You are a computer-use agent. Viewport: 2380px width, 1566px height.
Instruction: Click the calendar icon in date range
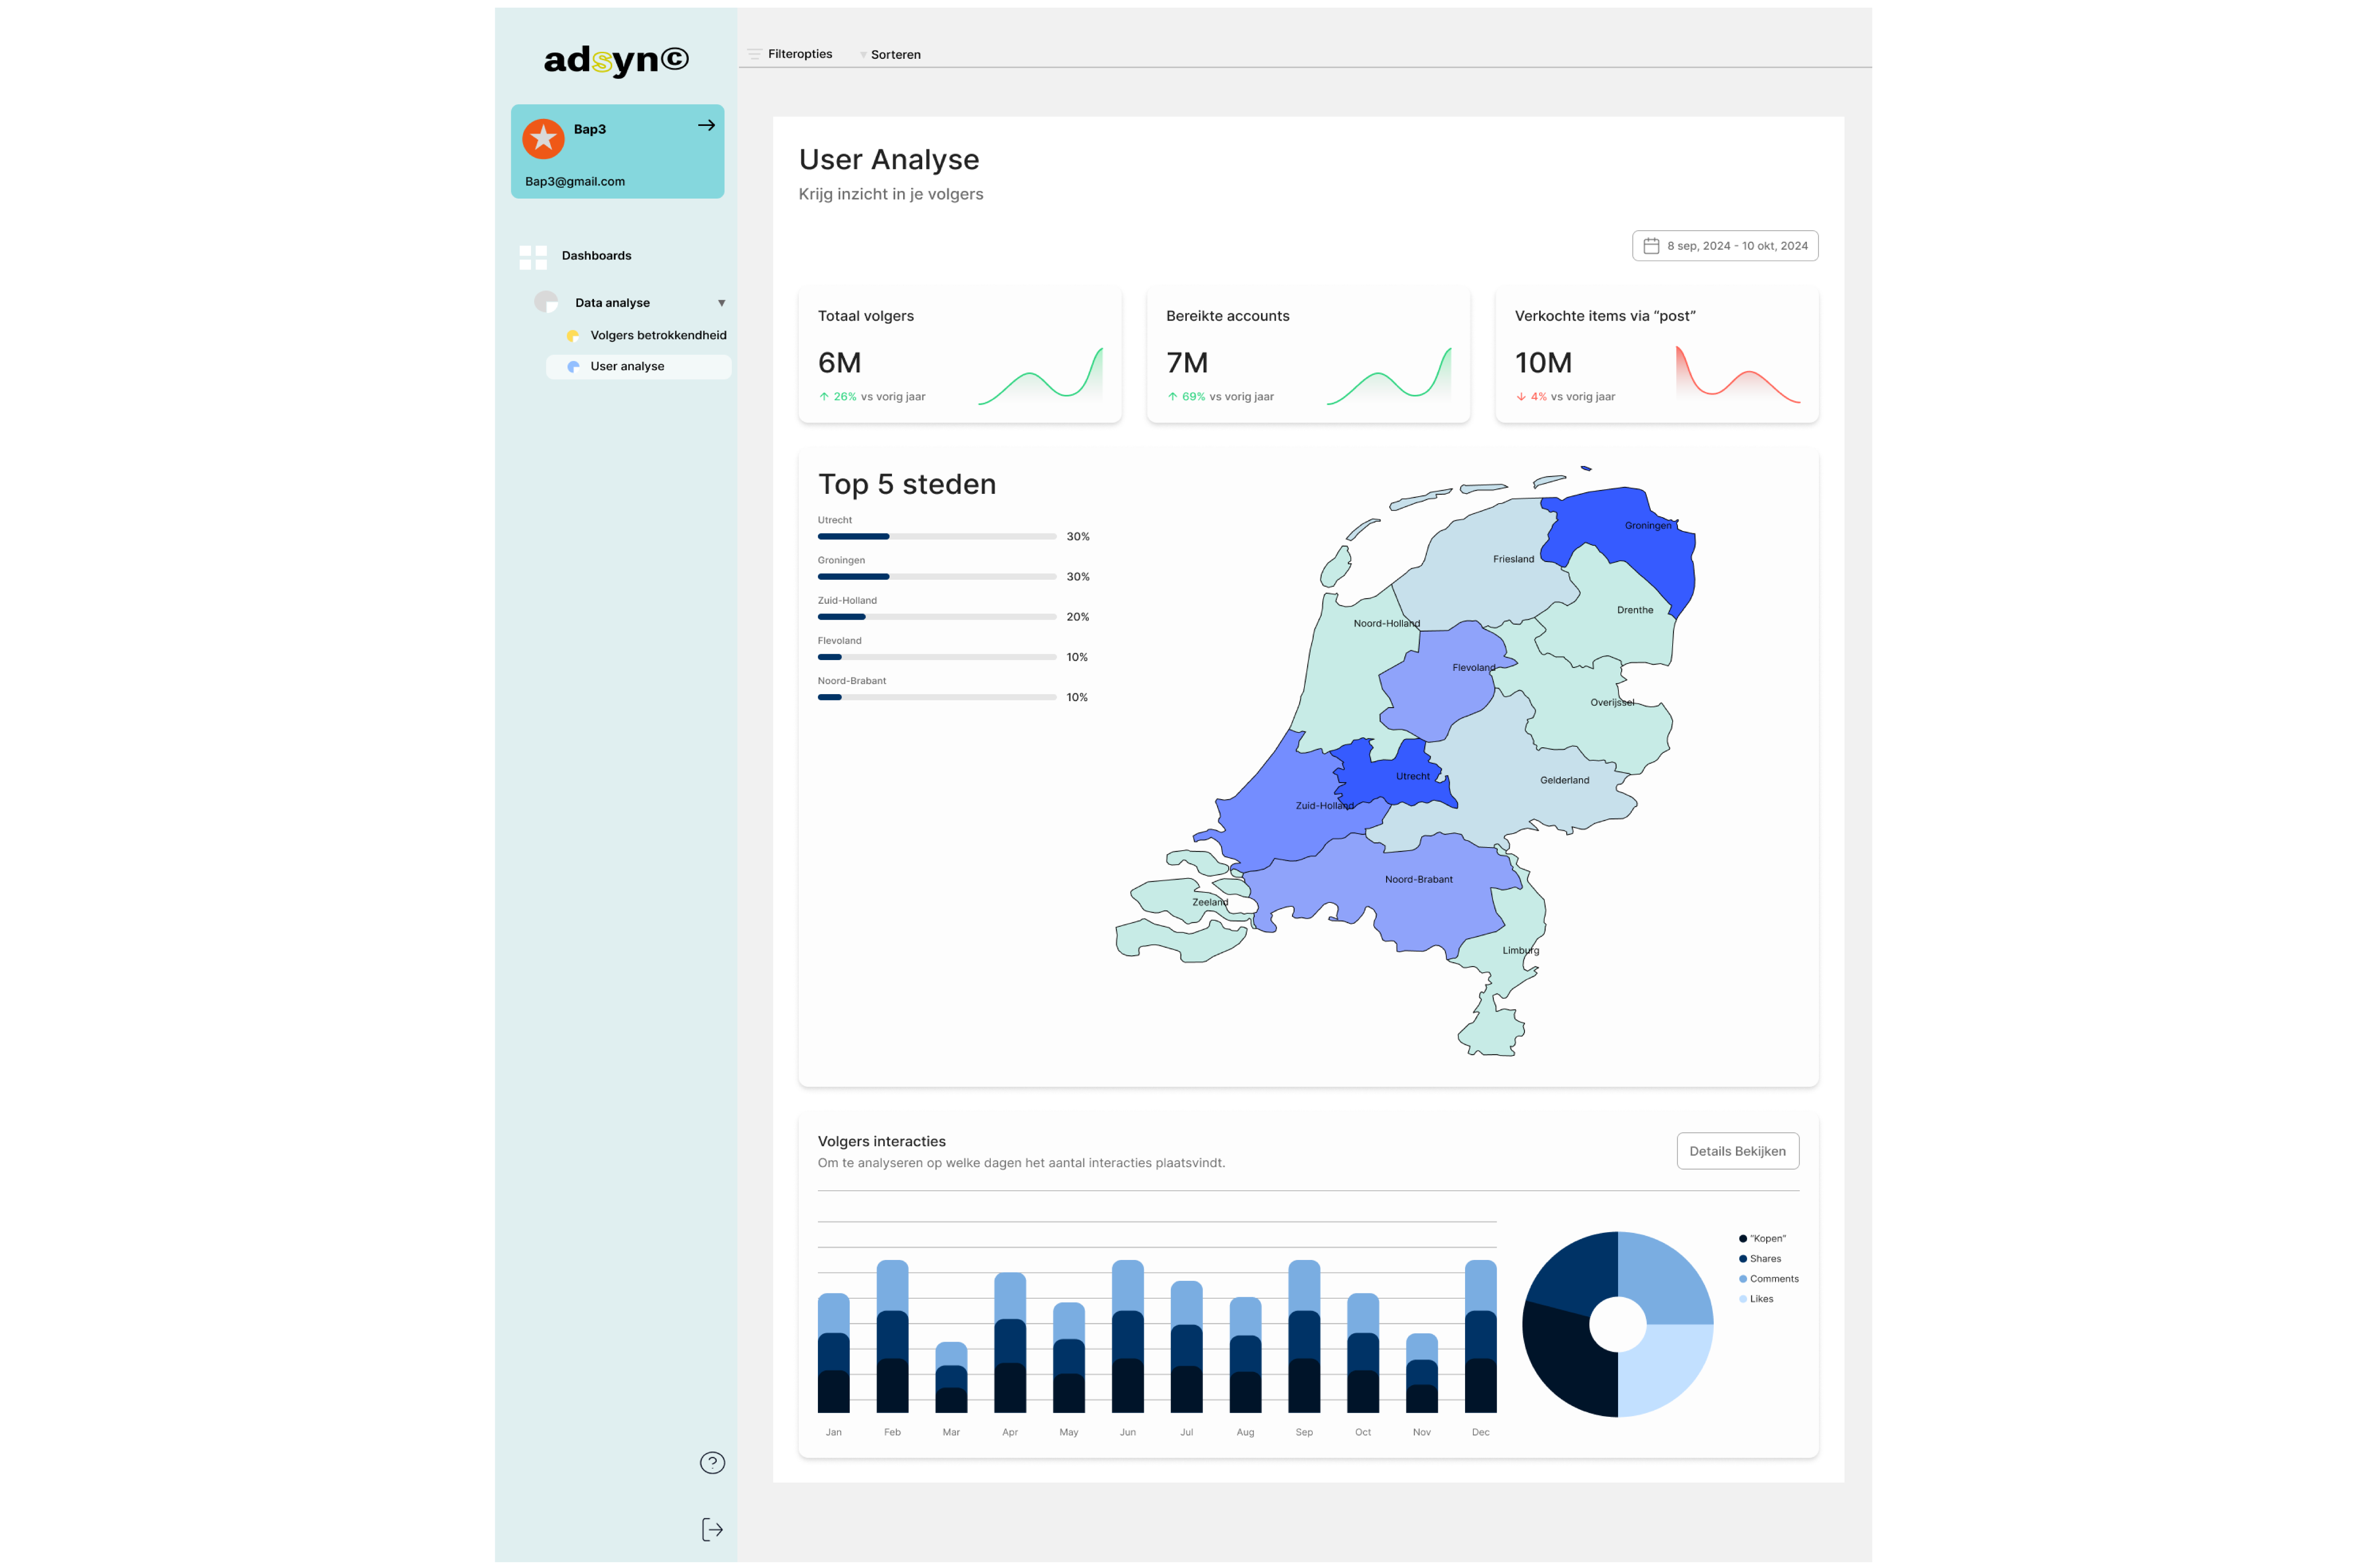tap(1651, 246)
